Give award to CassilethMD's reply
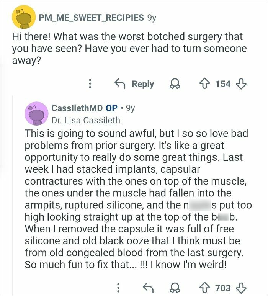 [175, 287]
